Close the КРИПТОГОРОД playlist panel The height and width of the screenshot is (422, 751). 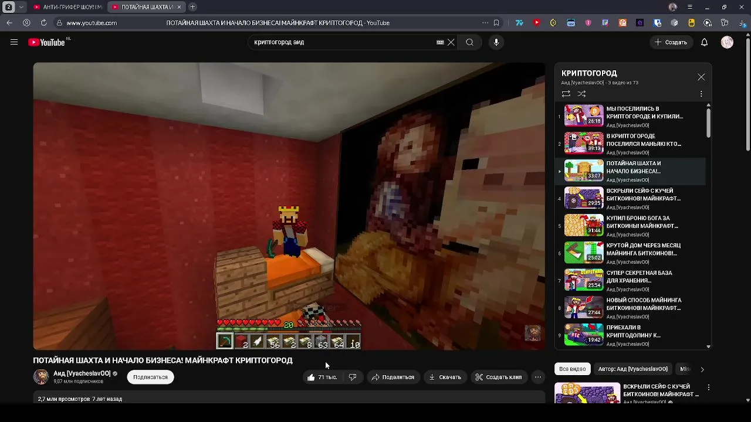pos(701,77)
